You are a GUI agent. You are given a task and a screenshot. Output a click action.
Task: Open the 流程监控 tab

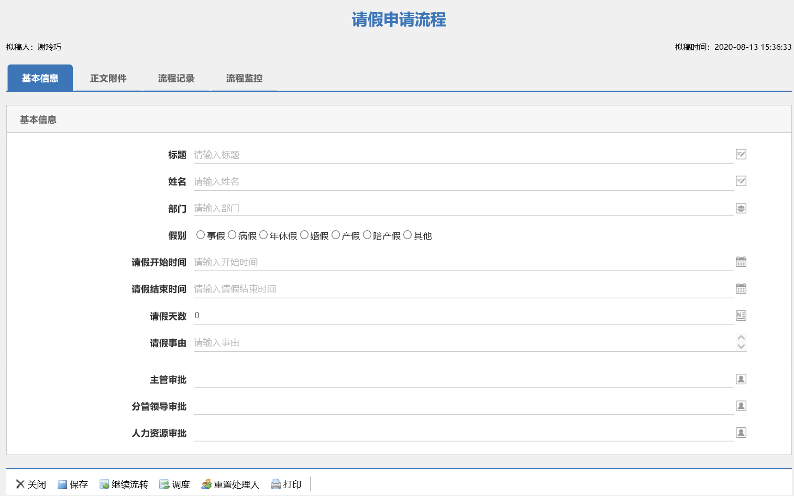(x=244, y=78)
